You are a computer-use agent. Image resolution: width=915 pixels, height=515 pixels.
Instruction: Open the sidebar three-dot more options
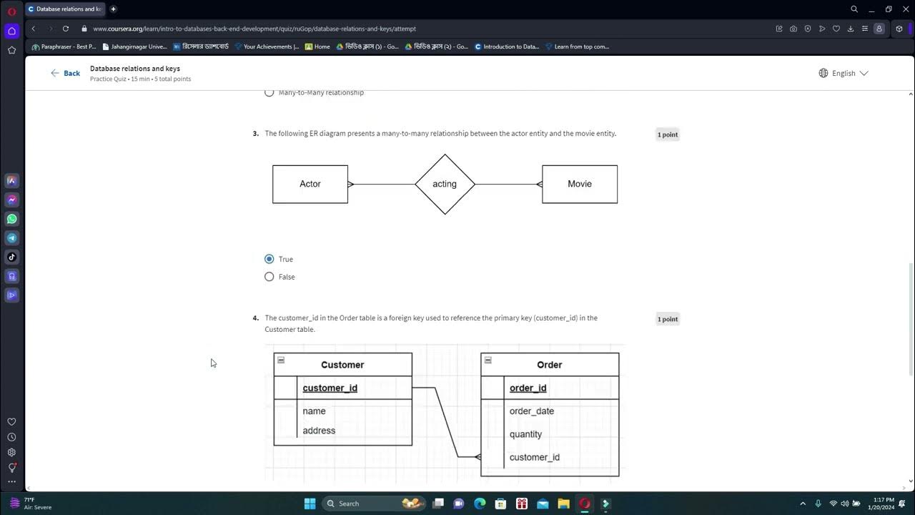coord(11,481)
